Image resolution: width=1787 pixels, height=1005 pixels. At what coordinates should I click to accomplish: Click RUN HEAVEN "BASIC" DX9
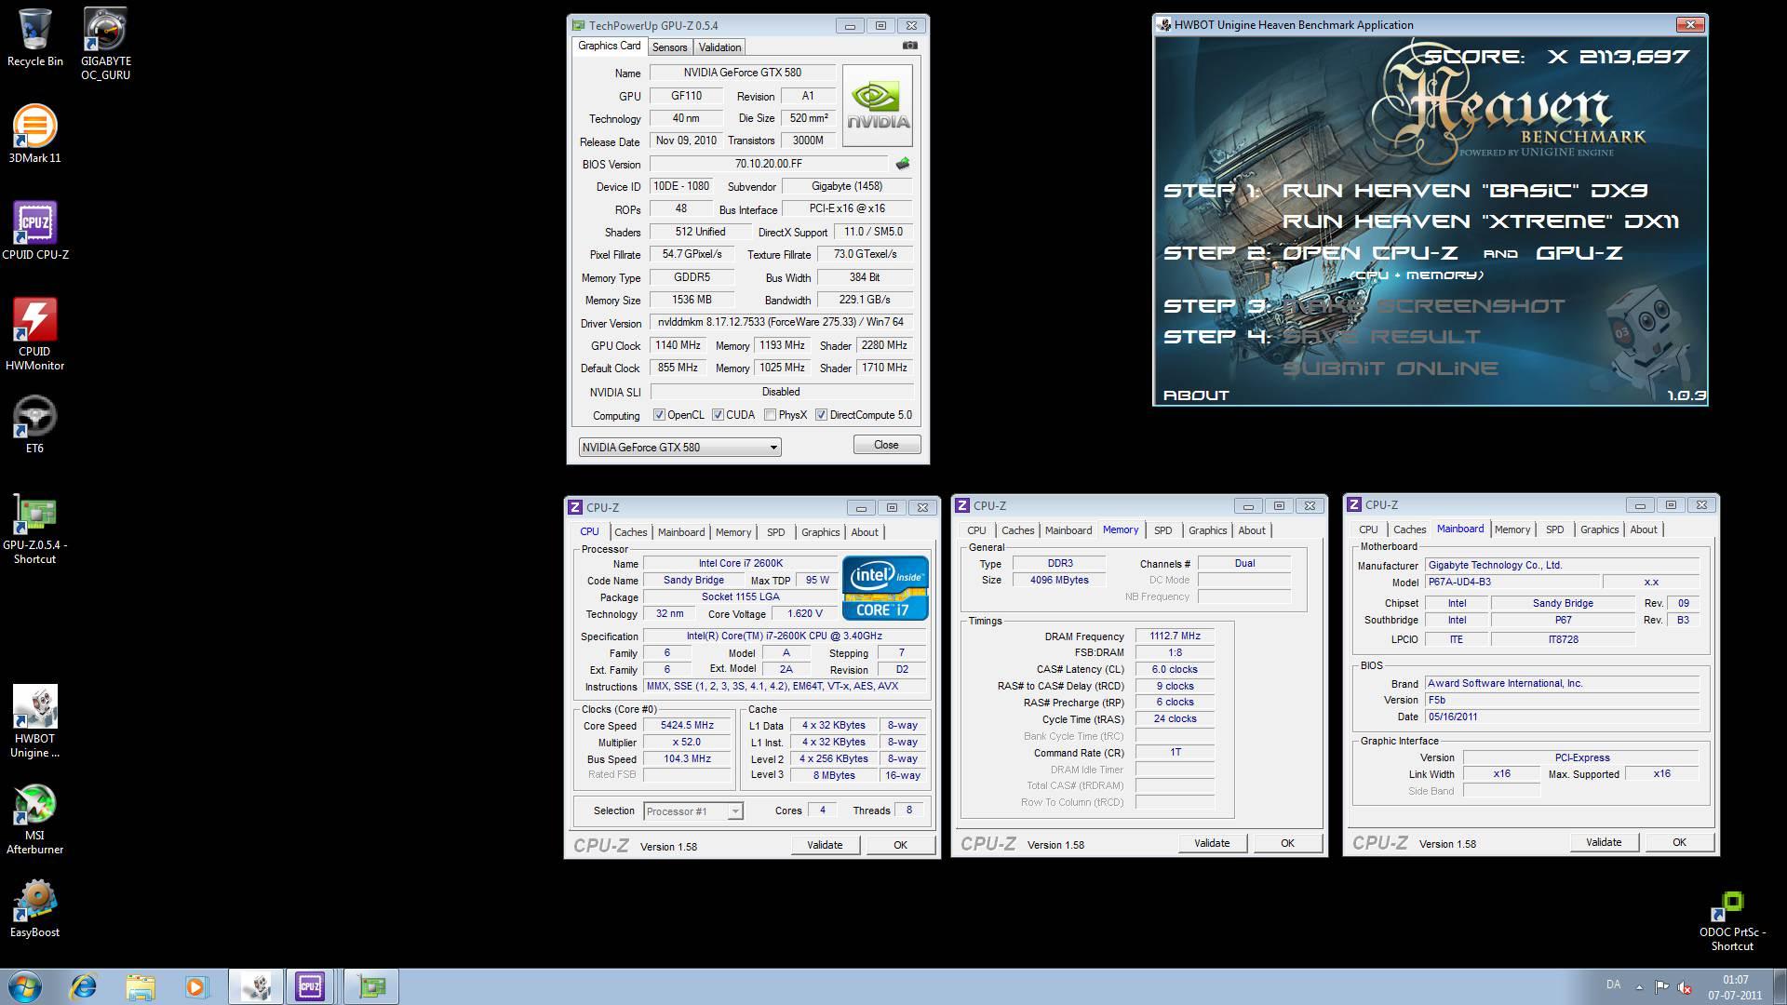tap(1465, 191)
